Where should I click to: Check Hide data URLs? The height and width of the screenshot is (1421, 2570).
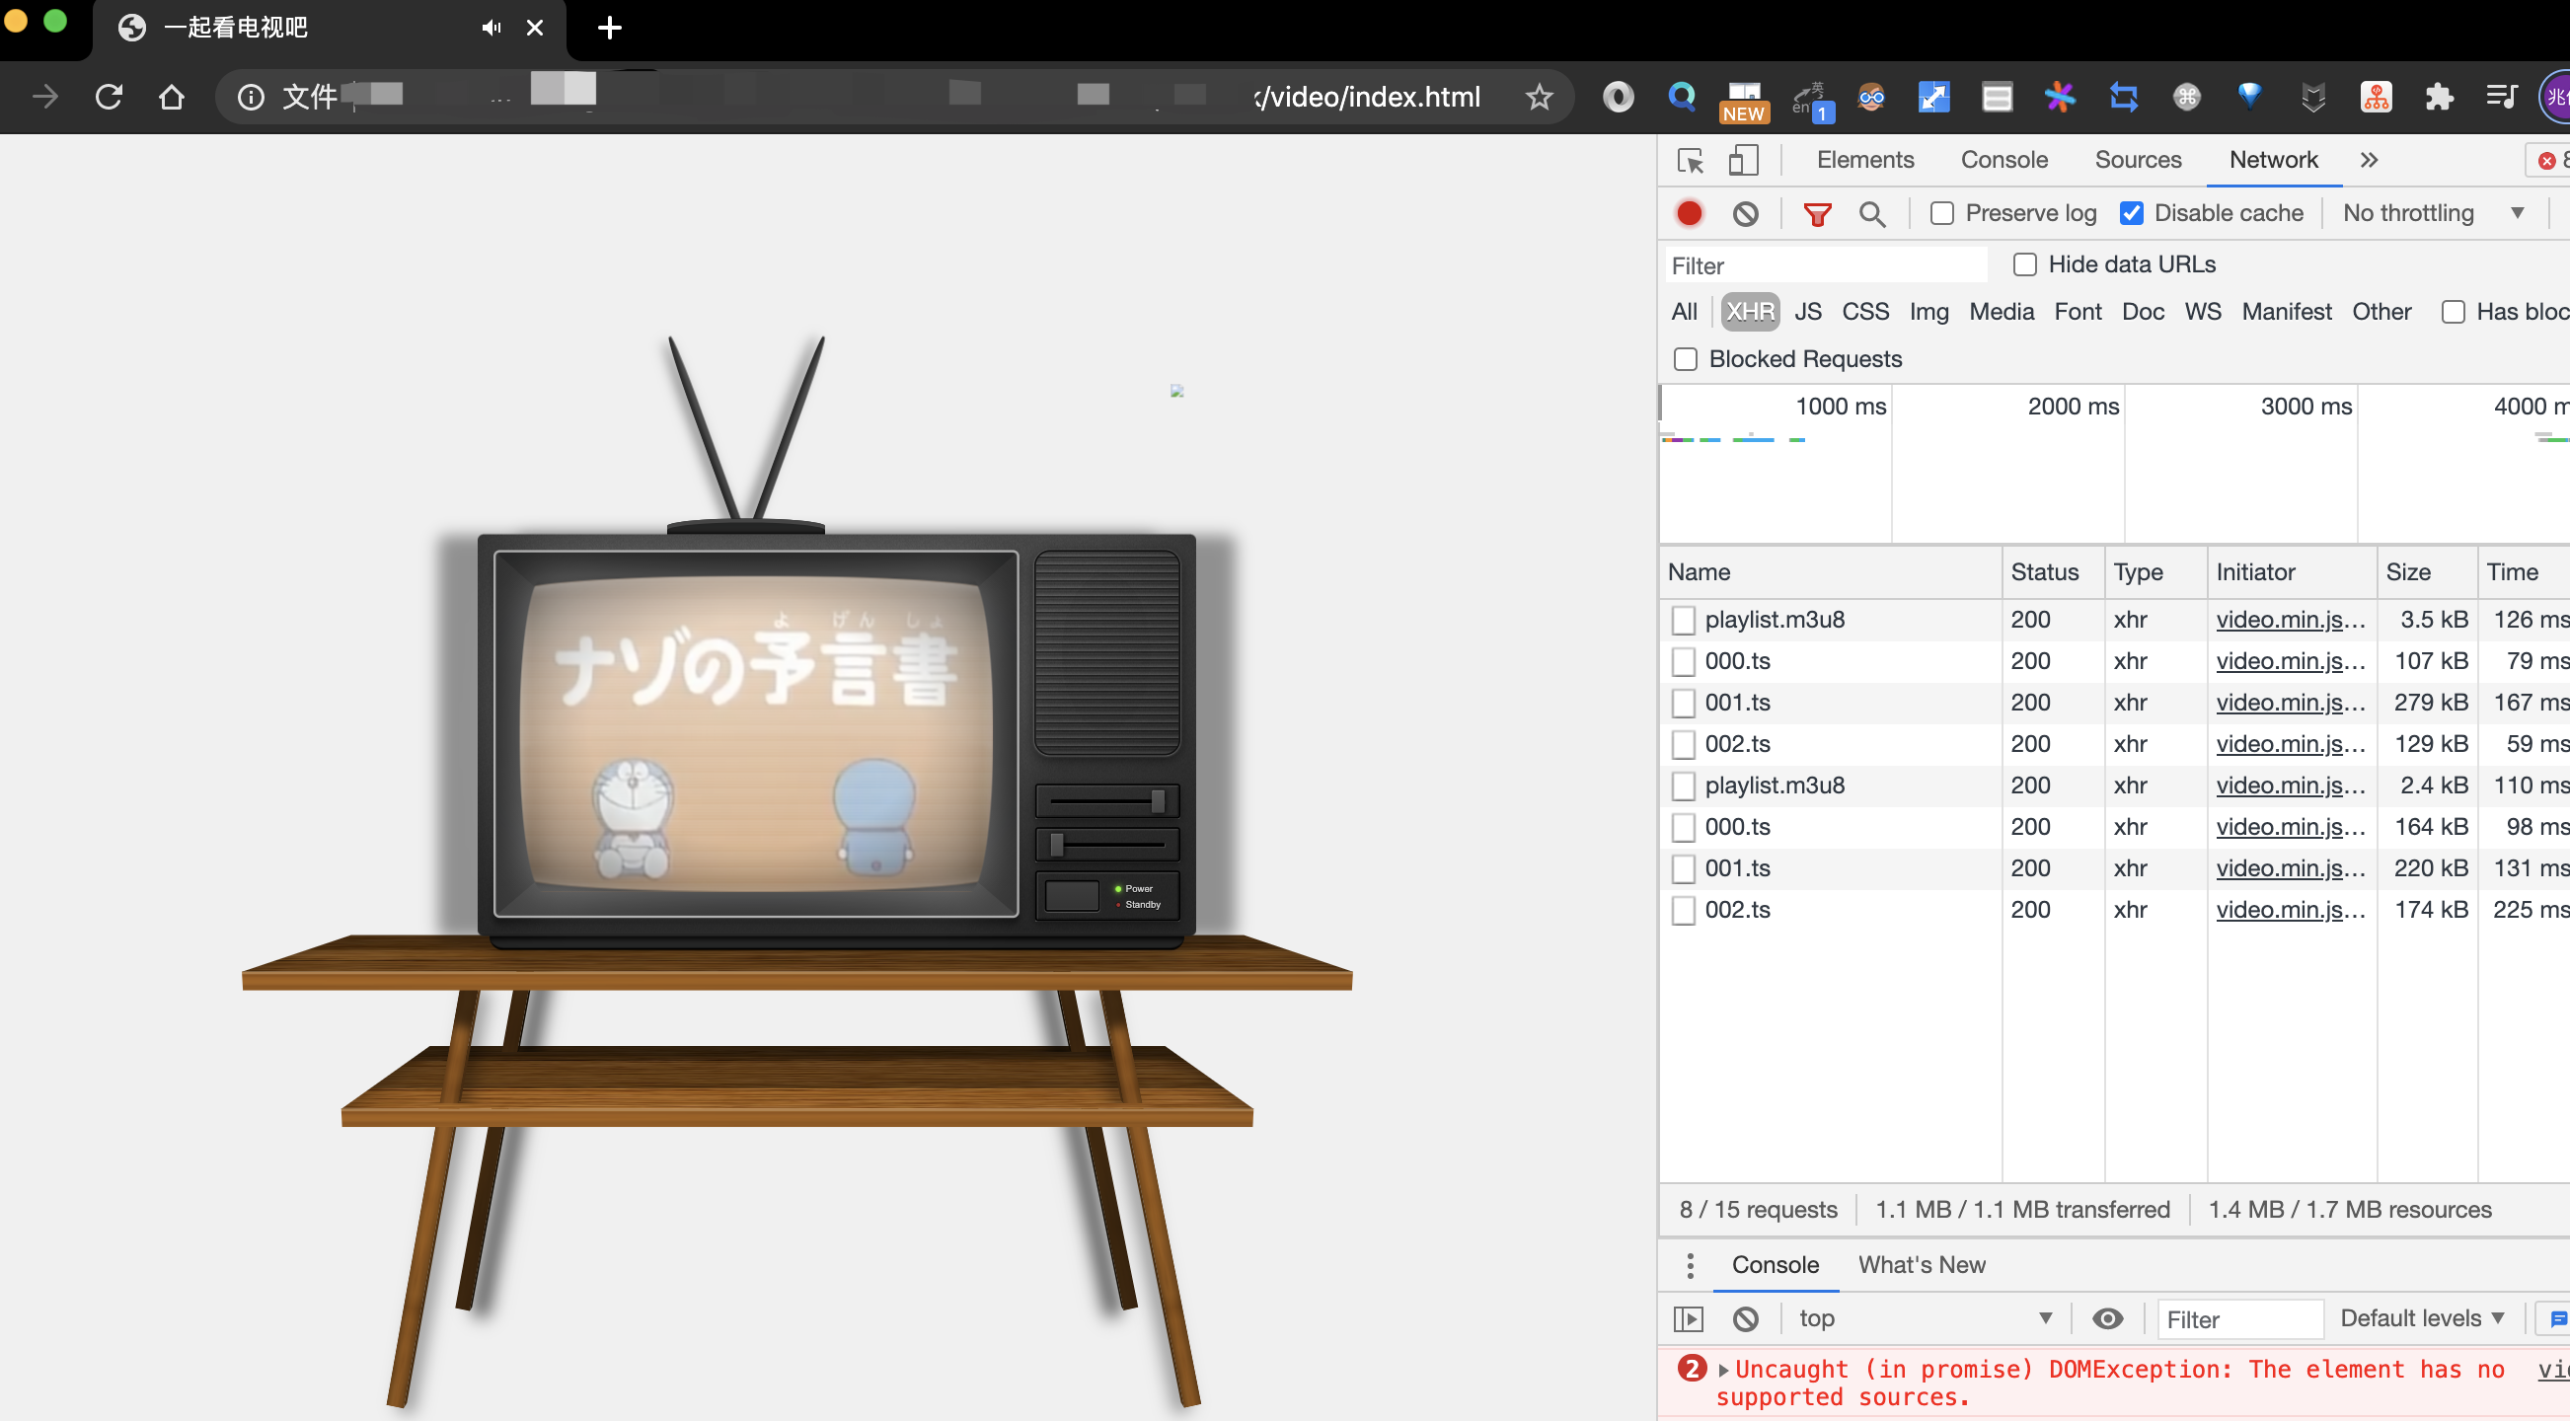(2024, 264)
